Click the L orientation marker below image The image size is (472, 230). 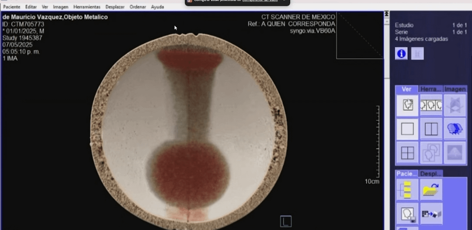tap(285, 222)
